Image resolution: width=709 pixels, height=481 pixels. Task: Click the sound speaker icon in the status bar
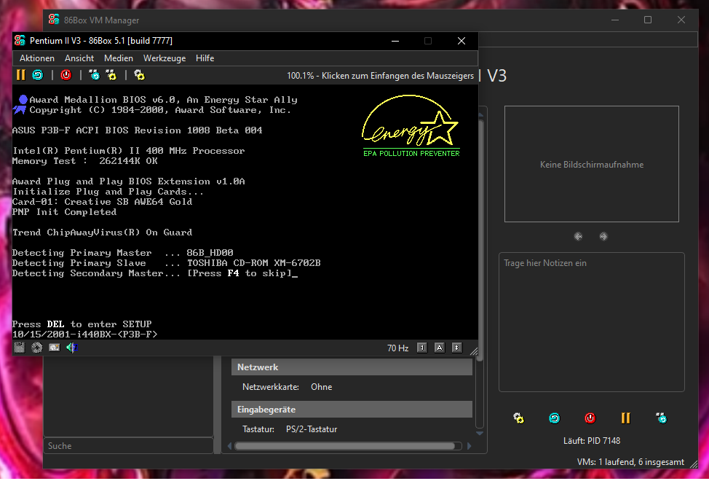click(x=72, y=348)
